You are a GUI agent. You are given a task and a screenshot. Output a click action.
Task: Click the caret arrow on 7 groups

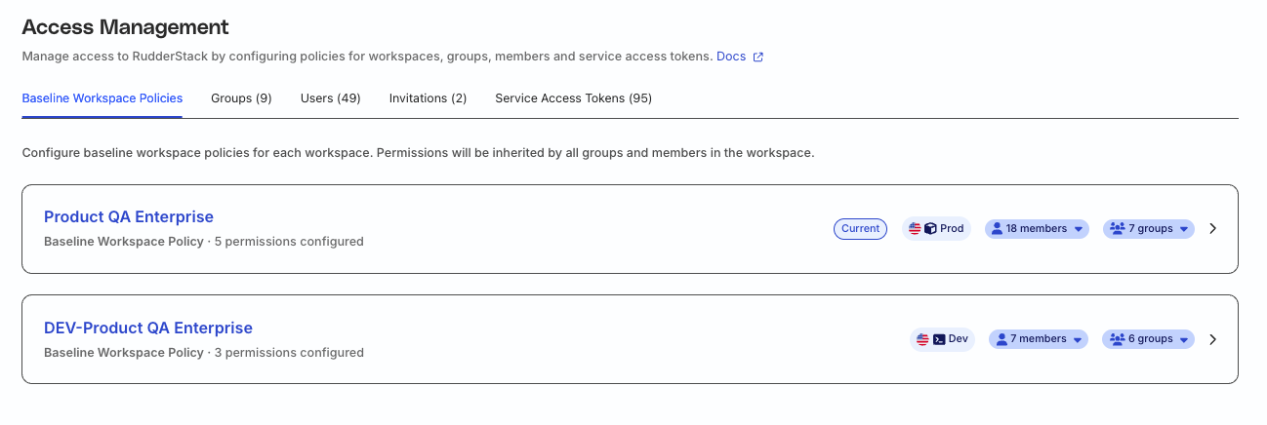coord(1184,230)
